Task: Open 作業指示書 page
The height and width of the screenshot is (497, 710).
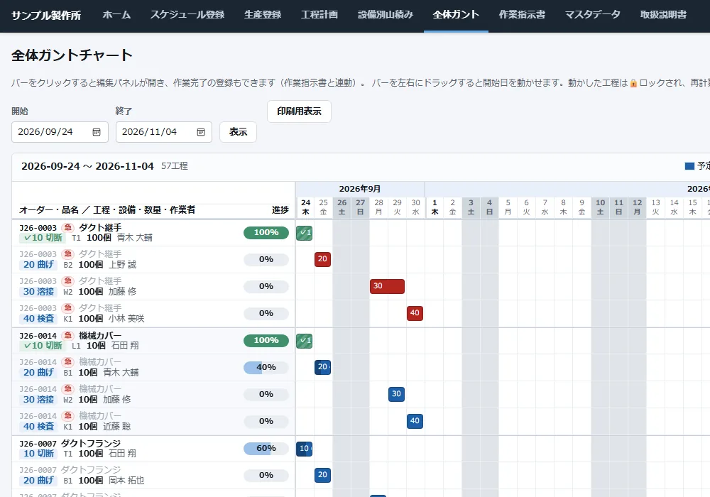Action: pyautogui.click(x=522, y=15)
